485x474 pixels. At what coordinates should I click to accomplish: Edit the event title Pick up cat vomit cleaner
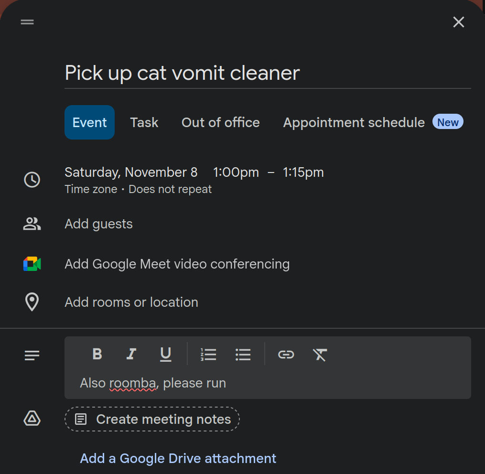[182, 73]
